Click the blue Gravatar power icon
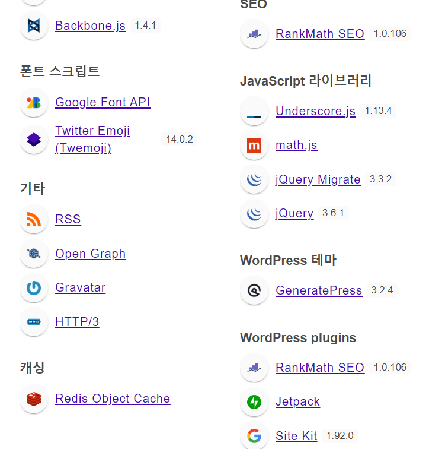Viewport: 429px width, 449px height. point(34,288)
